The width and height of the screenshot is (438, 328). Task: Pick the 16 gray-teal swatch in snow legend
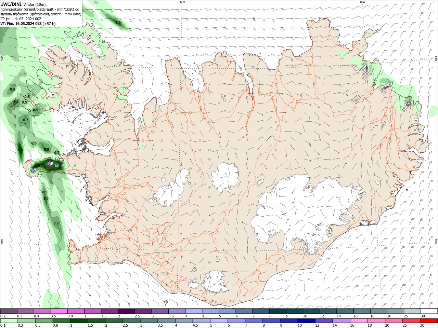[x=361, y=311]
